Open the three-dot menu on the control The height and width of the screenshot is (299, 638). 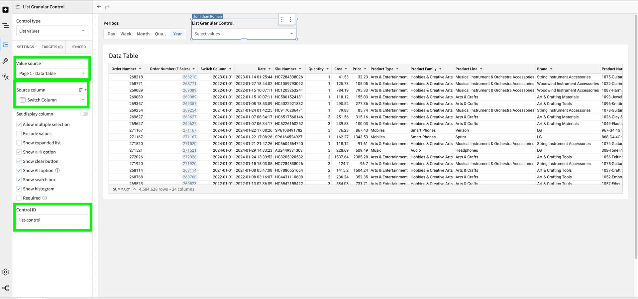[290, 19]
